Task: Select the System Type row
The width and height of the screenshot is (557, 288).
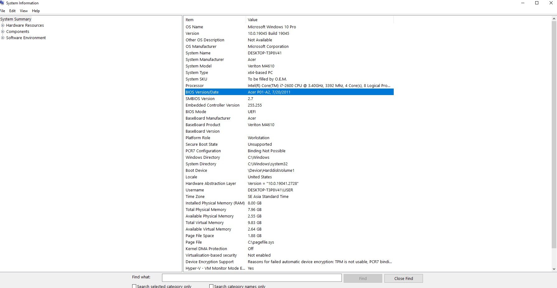Action: [289, 73]
